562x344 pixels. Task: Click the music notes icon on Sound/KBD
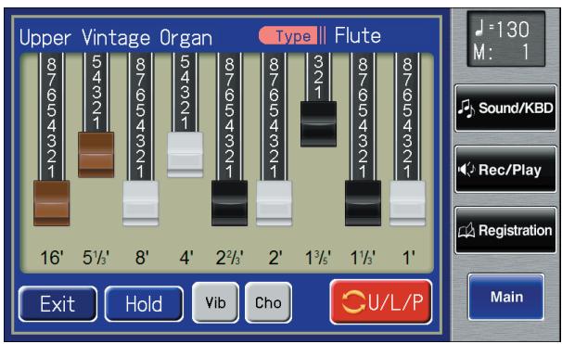[x=466, y=108]
